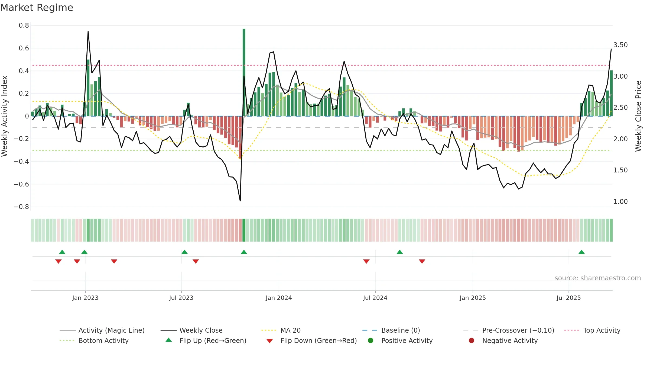Click the −0.8 tick on the left axis
Viewport: 650px width, 366px height.
pyautogui.click(x=21, y=207)
